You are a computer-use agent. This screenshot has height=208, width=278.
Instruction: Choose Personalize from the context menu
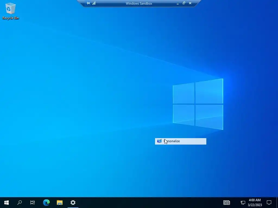[181, 141]
